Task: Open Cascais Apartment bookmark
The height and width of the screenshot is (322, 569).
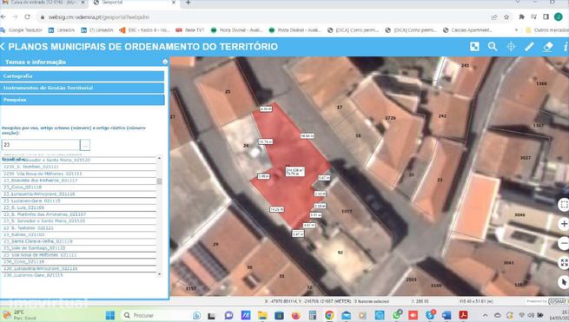Action: point(467,30)
